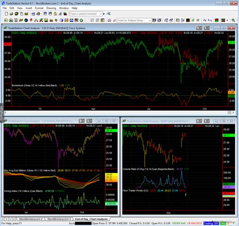The width and height of the screenshot is (239, 226).
Task: Click the red-over-green color block icon
Action: (217, 20)
